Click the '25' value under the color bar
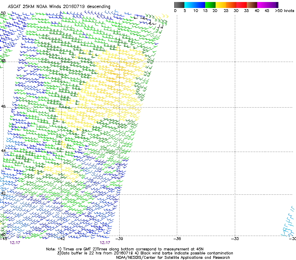 tap(226, 11)
